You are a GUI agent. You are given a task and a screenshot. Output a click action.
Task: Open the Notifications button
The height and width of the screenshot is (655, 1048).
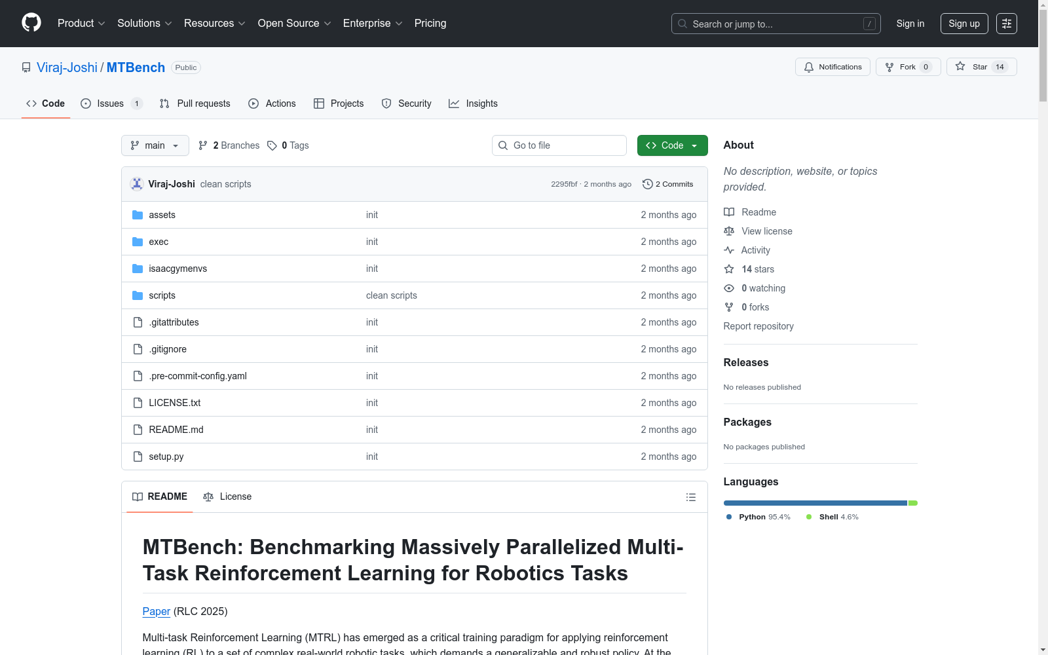(833, 67)
